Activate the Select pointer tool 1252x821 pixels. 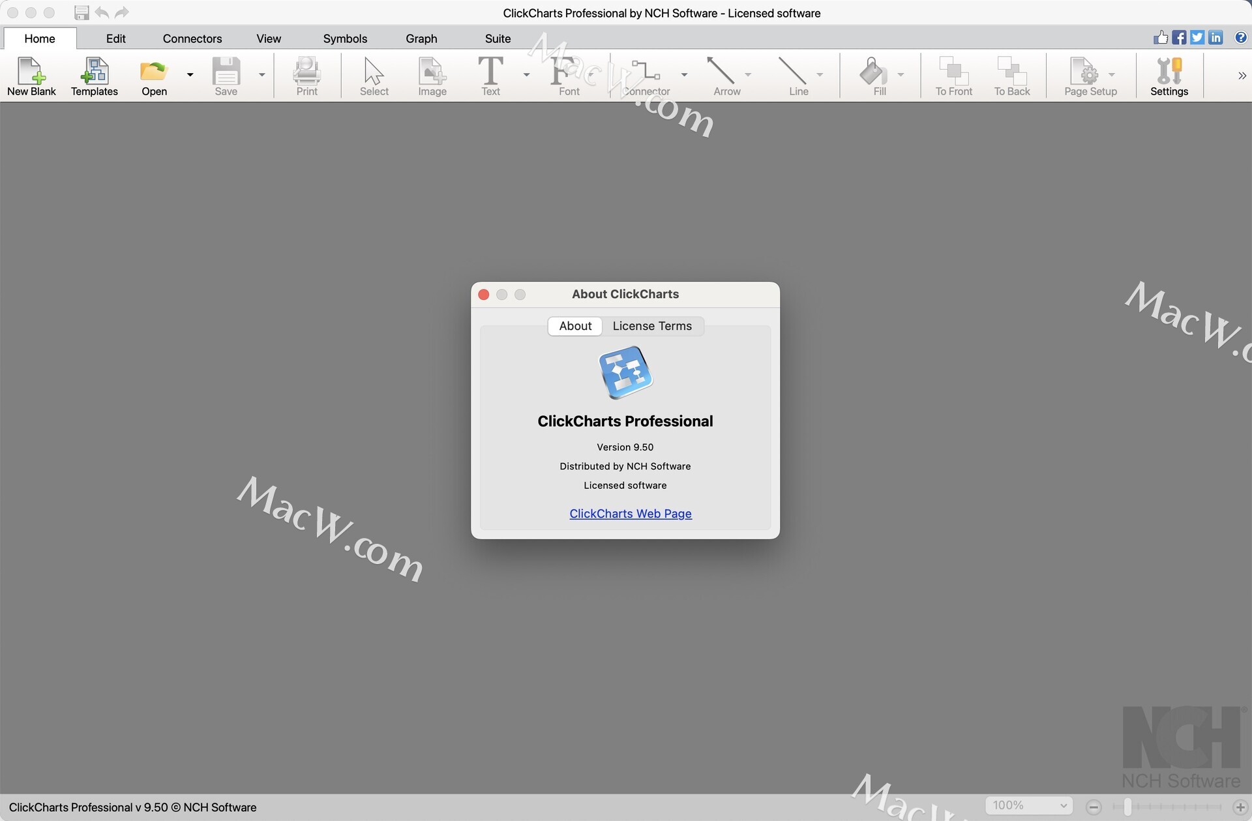(374, 76)
